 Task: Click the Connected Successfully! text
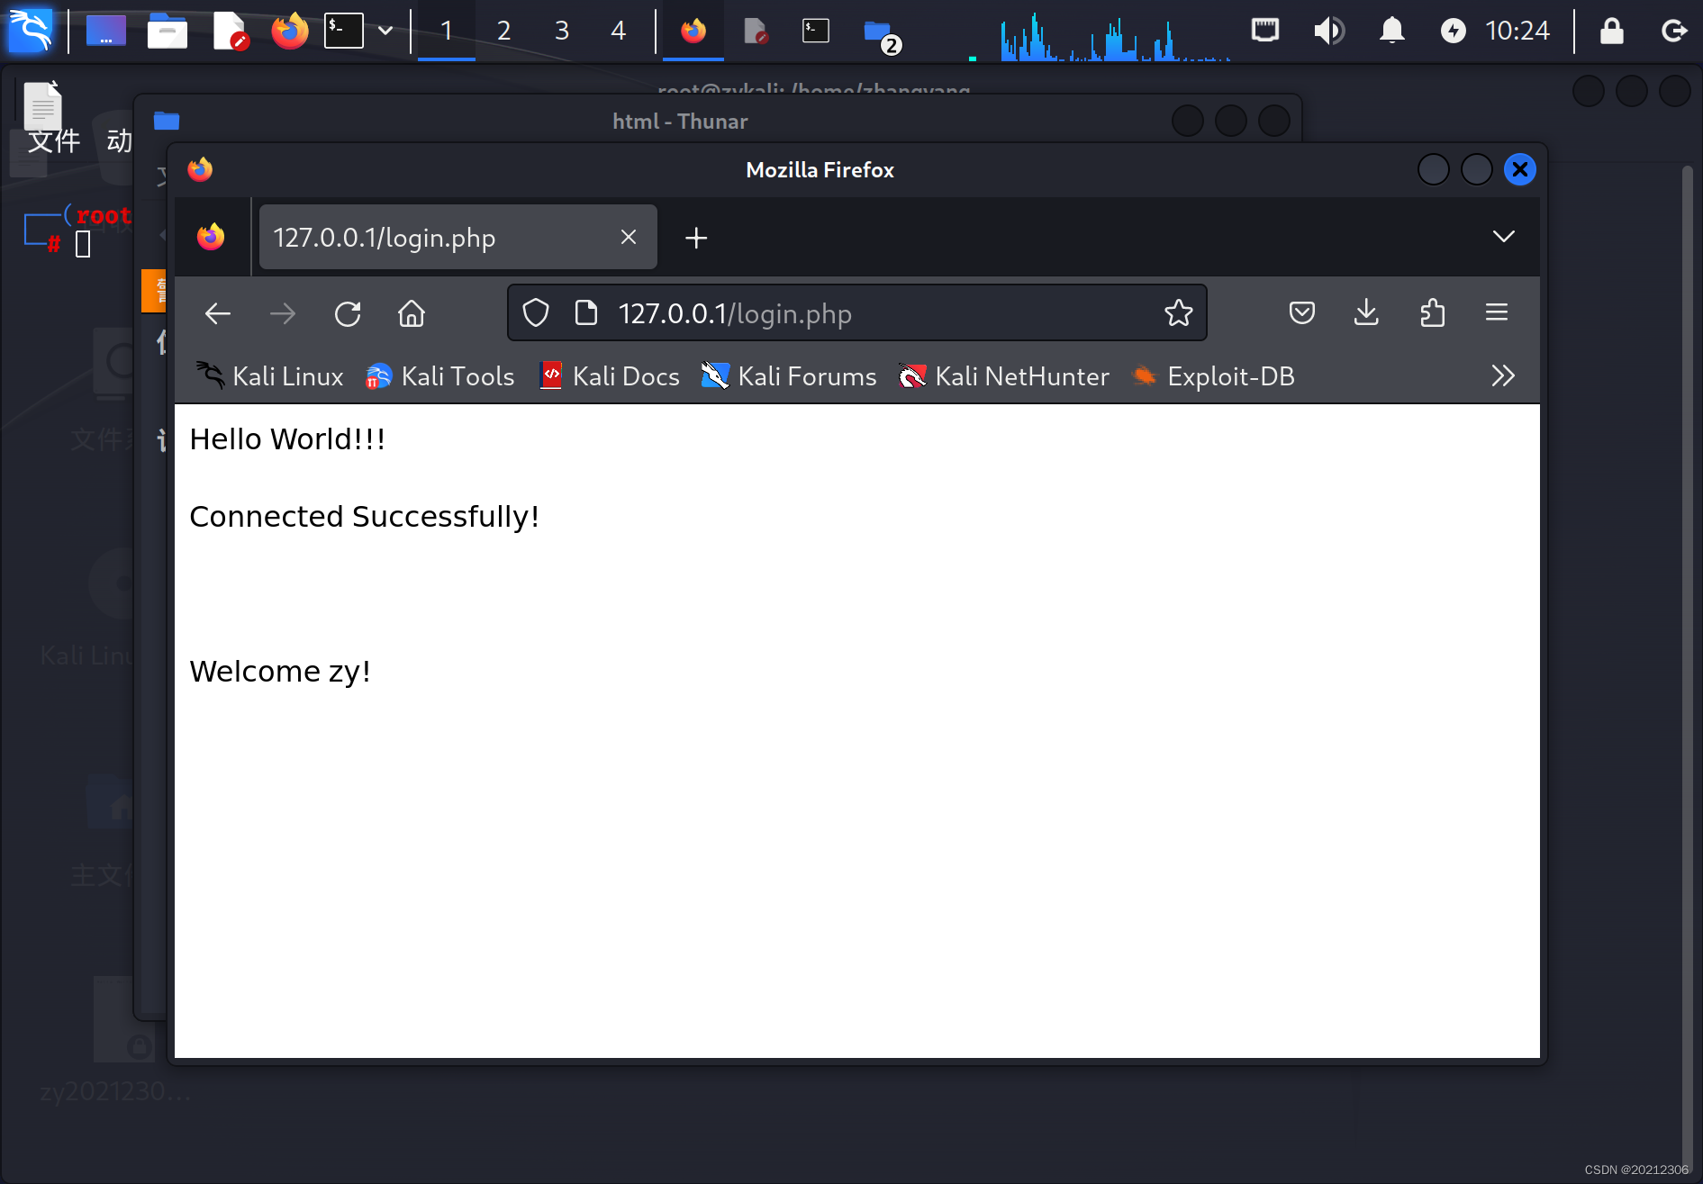pyautogui.click(x=364, y=517)
